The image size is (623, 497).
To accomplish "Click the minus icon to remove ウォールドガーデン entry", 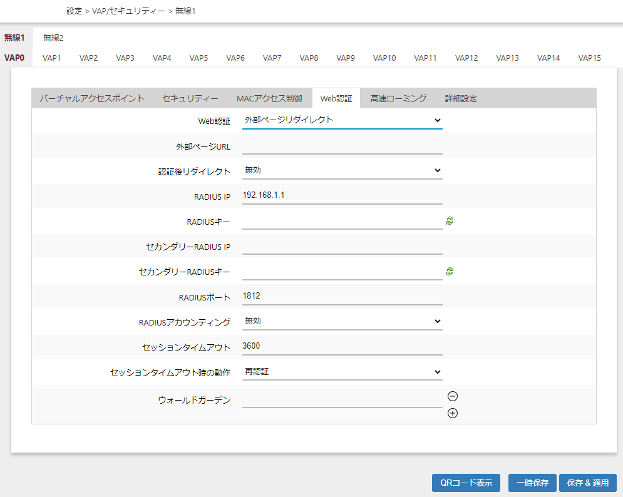I will click(453, 396).
